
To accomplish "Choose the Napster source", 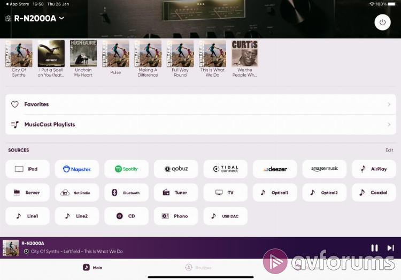I will tap(77, 169).
